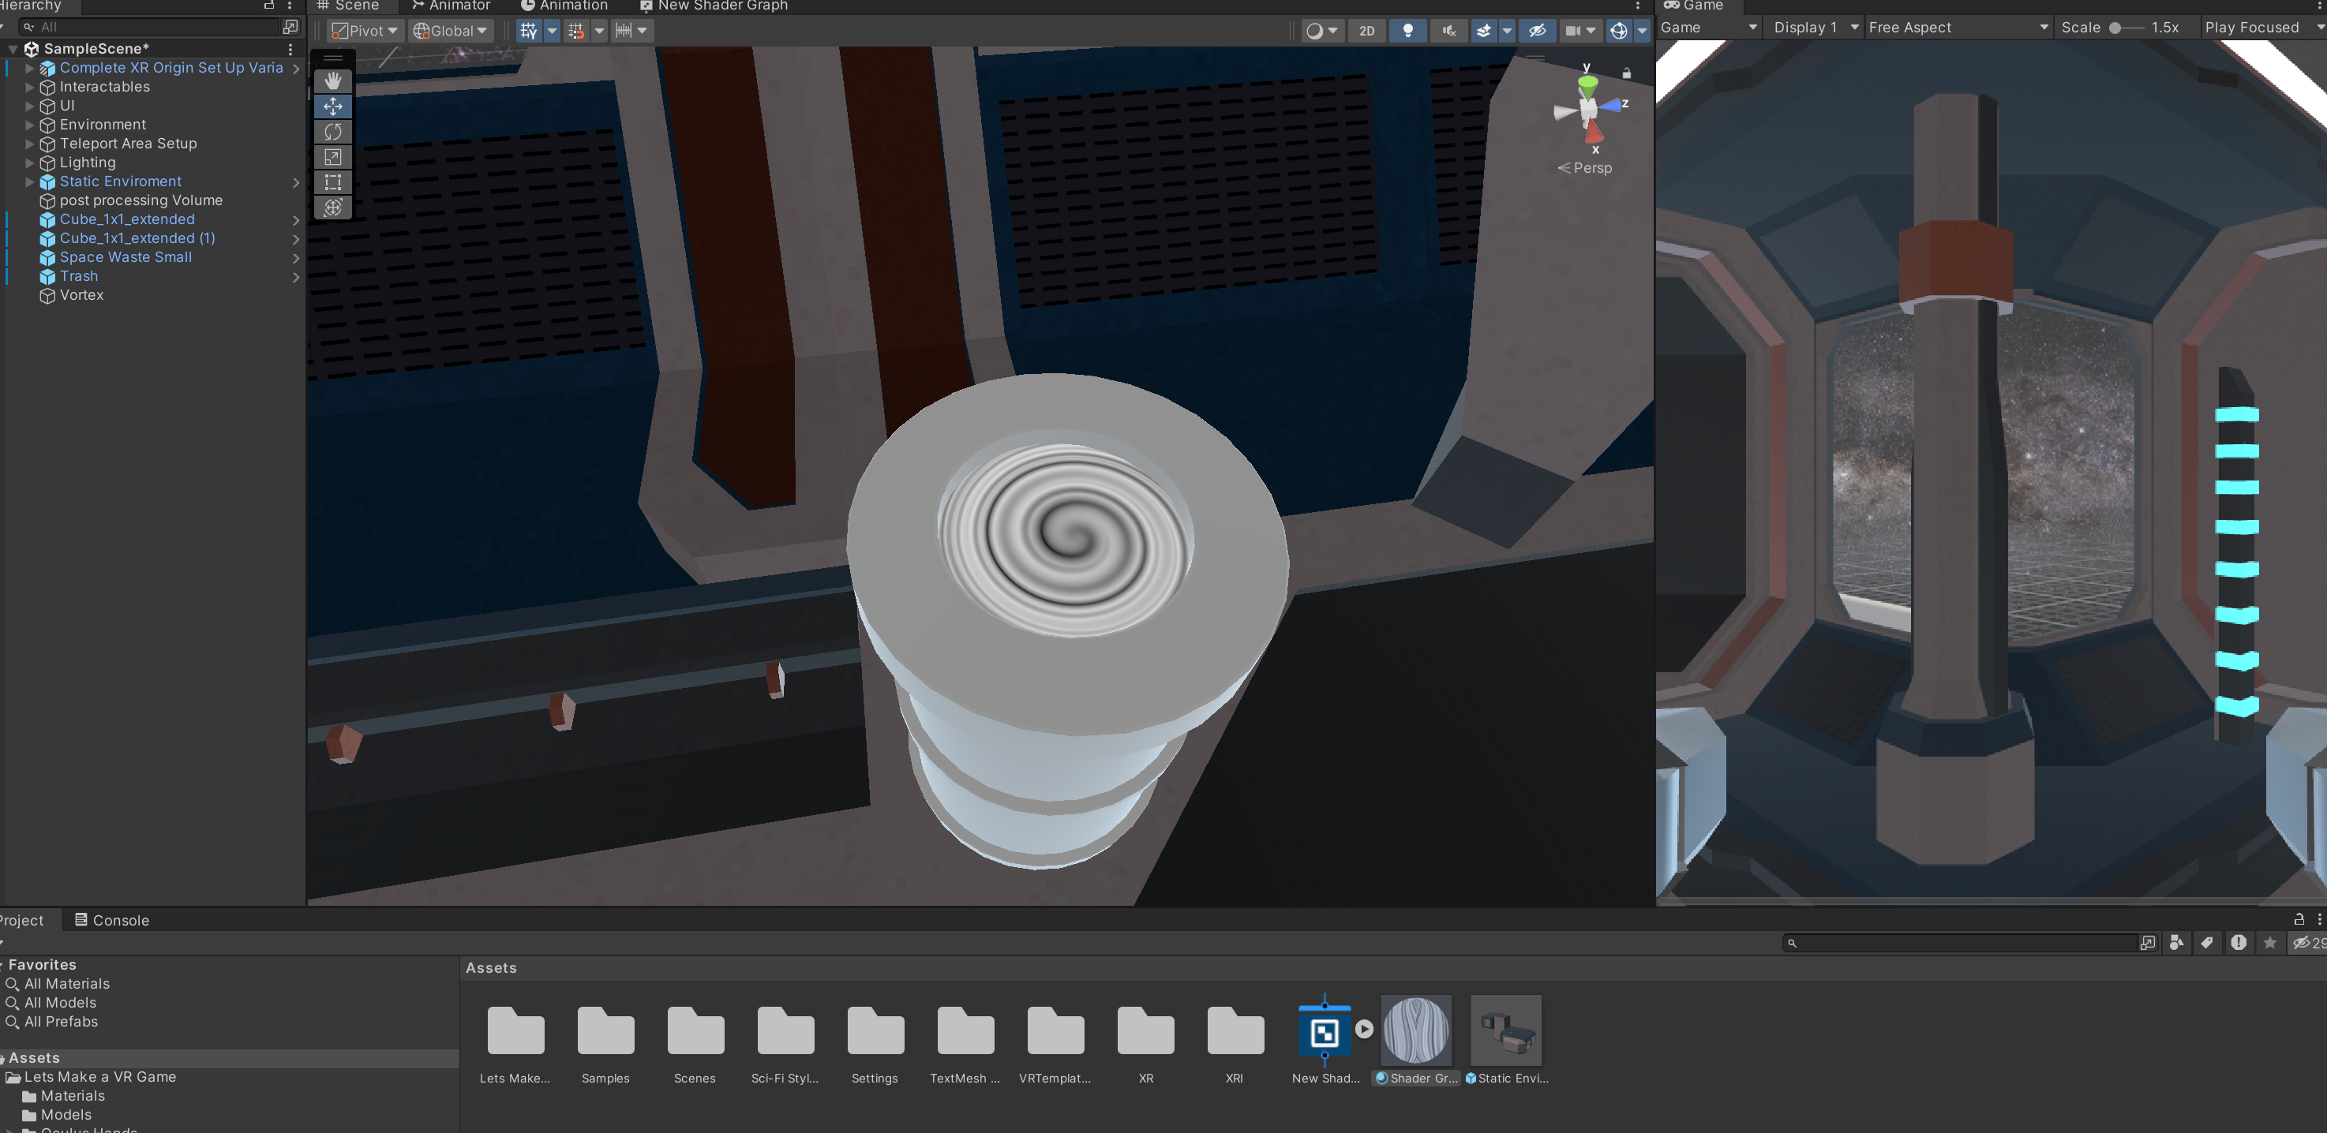Viewport: 2327px width, 1133px height.
Task: Select All Prefabs in Favorites
Action: point(61,1022)
